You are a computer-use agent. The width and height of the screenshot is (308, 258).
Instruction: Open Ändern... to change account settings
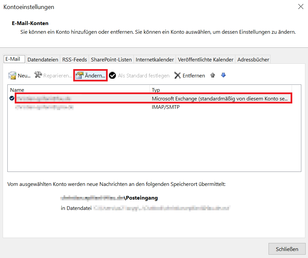[x=90, y=75]
